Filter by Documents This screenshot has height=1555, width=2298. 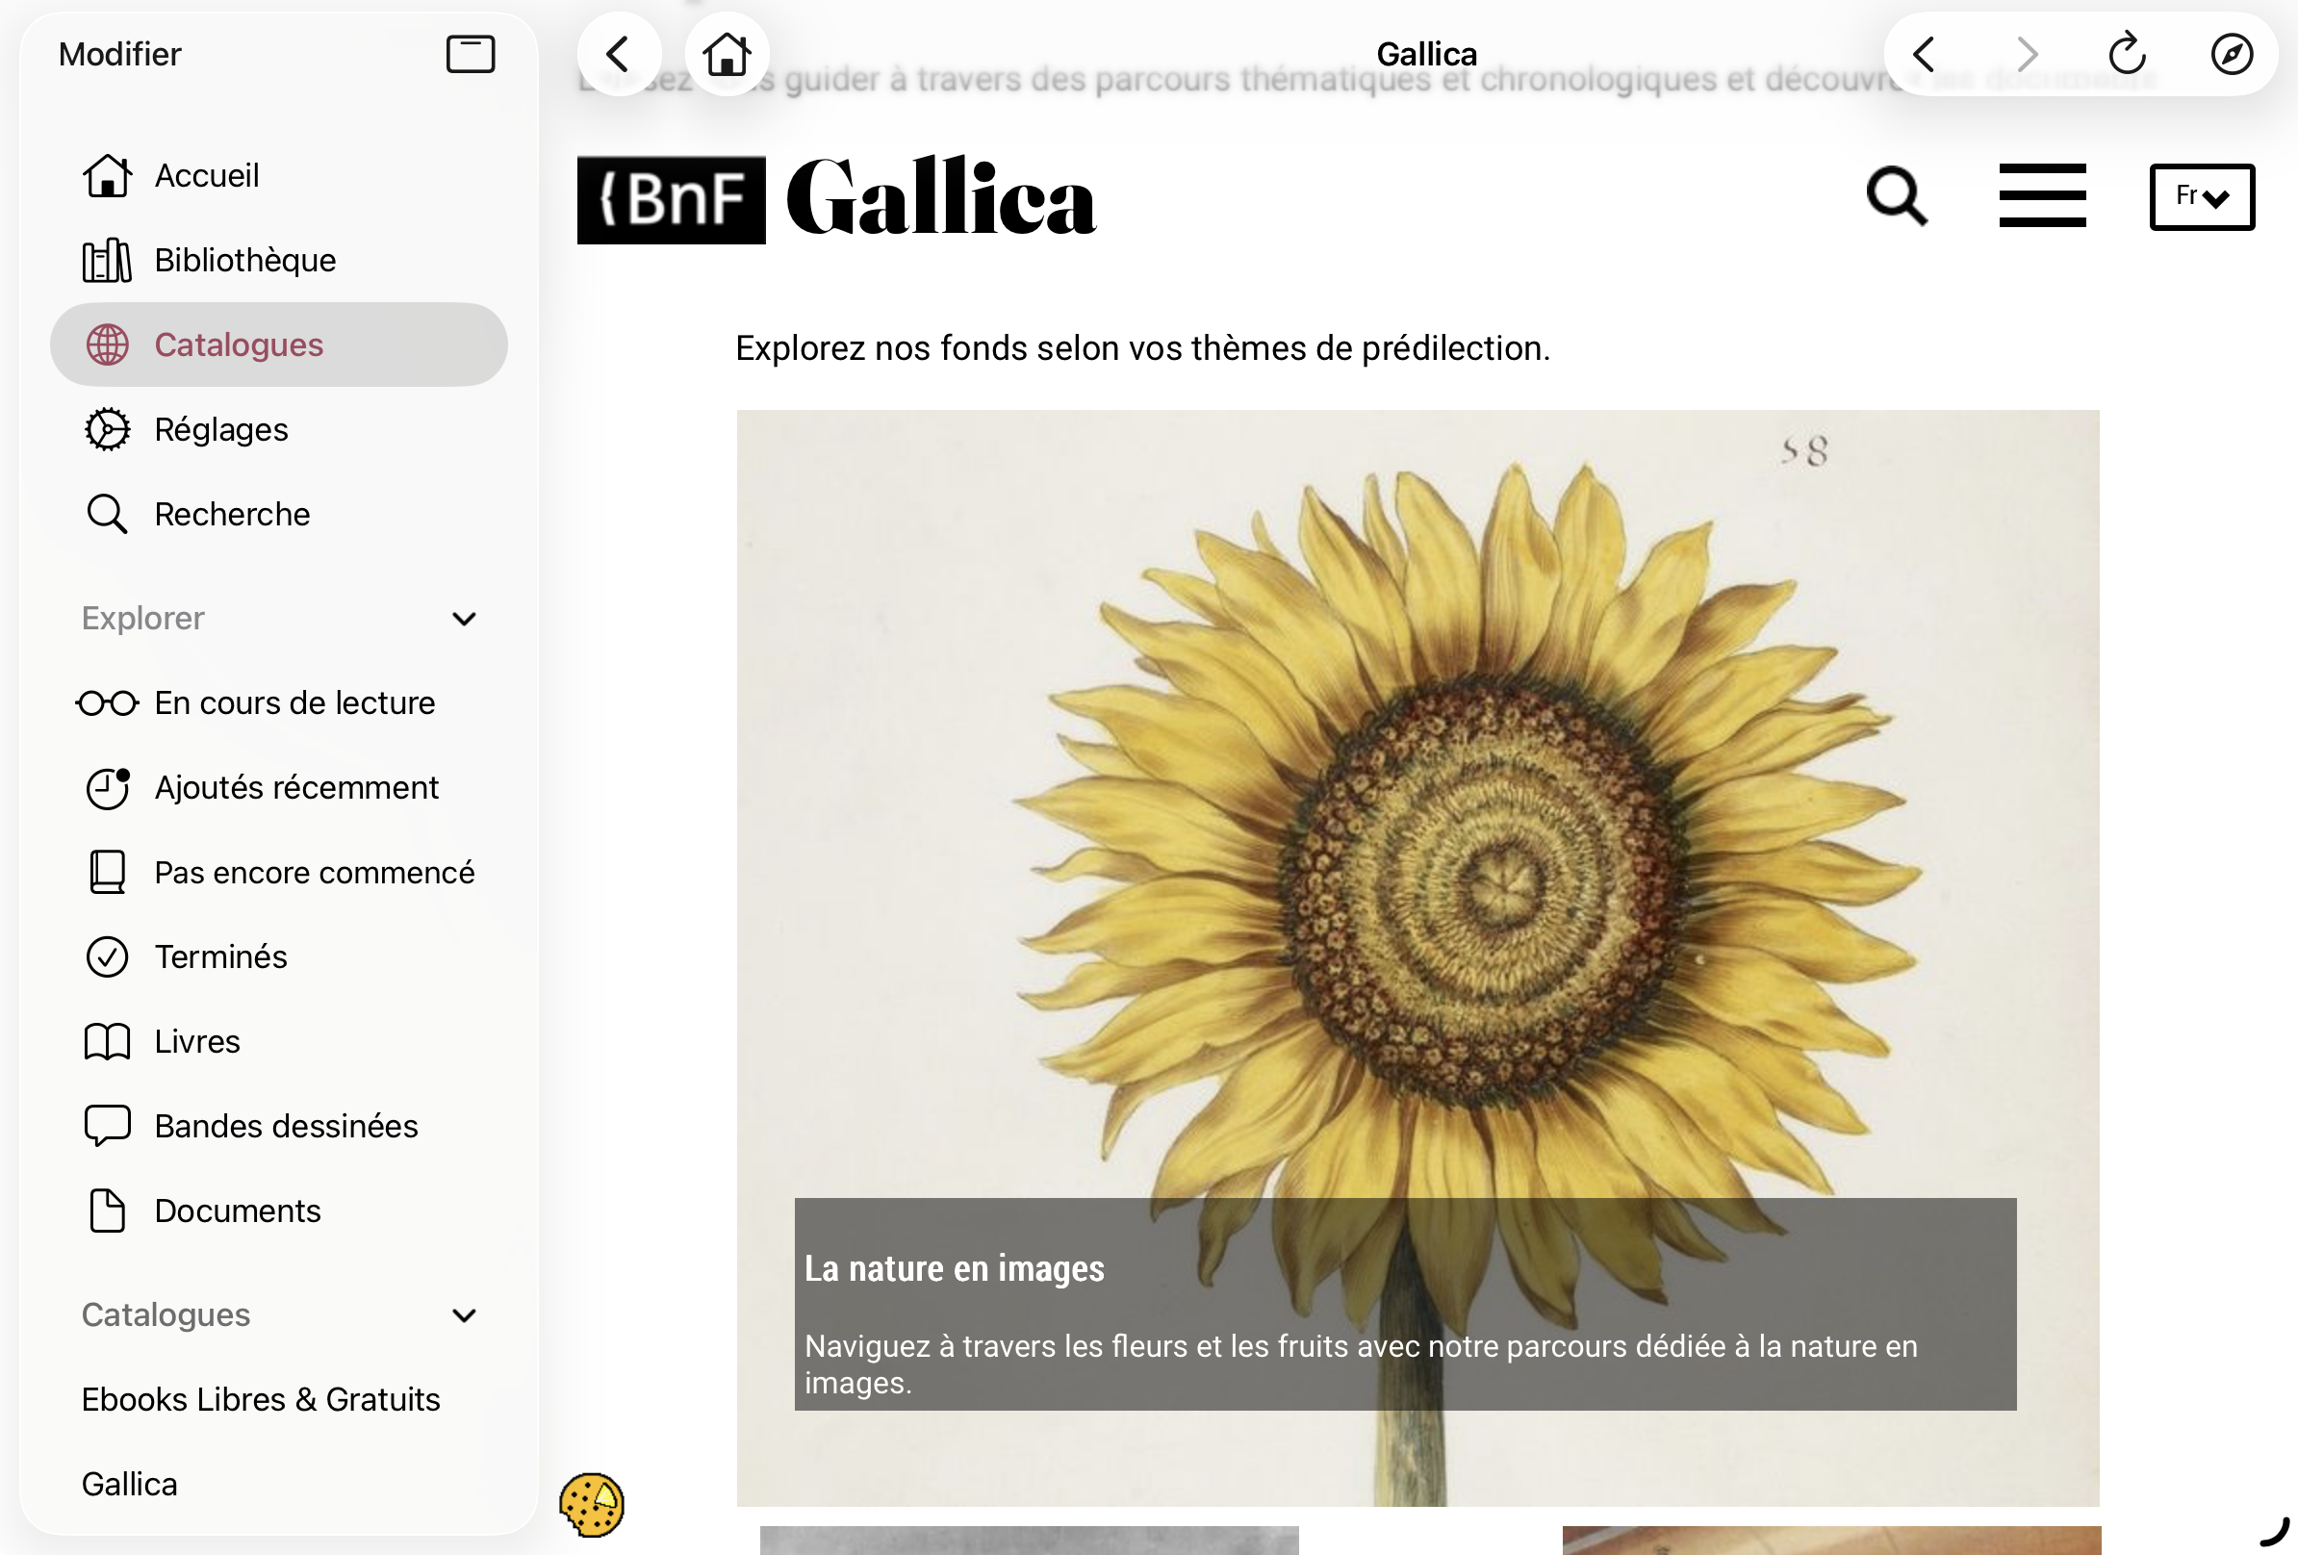click(279, 1211)
